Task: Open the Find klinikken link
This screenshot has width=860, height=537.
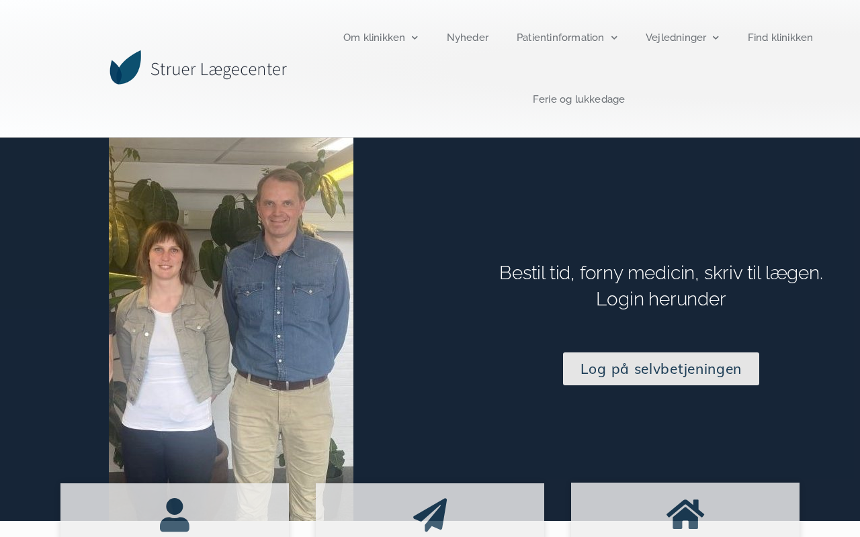Action: click(x=780, y=38)
